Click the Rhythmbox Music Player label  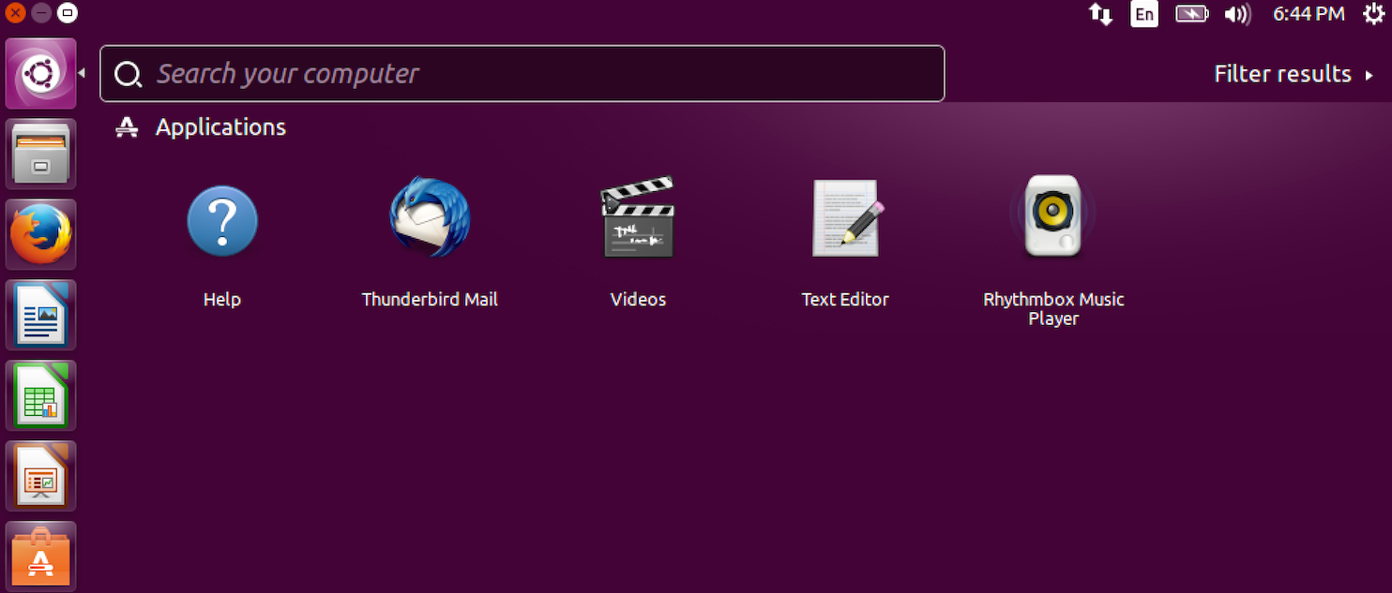pyautogui.click(x=1053, y=309)
